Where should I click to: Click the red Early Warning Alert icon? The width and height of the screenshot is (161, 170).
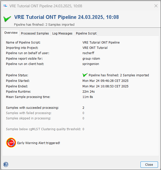tap(11, 143)
